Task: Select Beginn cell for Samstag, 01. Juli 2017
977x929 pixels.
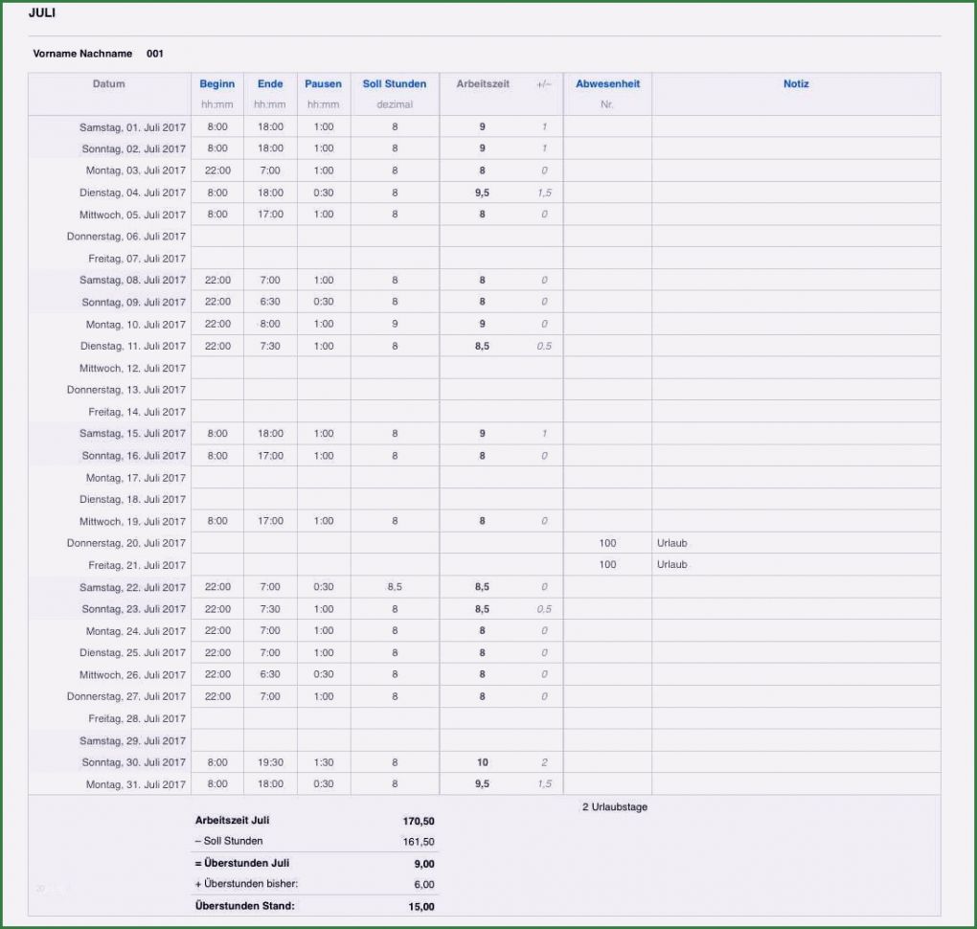Action: (217, 127)
